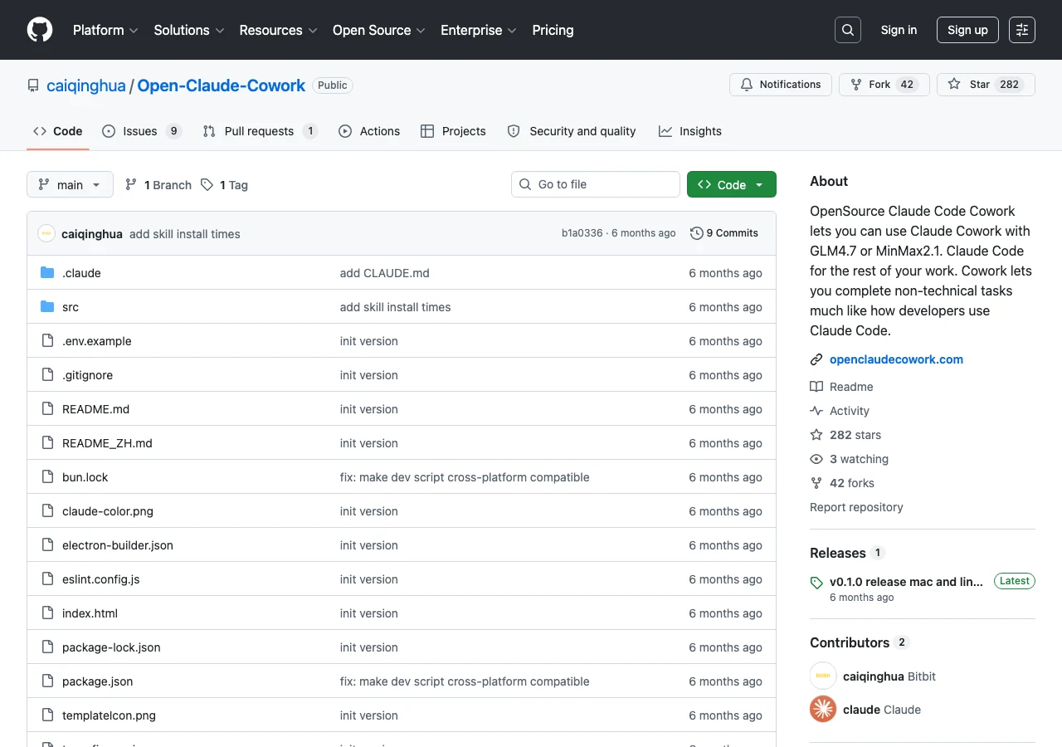Expand the Enterprise menu
This screenshot has height=747, width=1062.
[x=479, y=30]
